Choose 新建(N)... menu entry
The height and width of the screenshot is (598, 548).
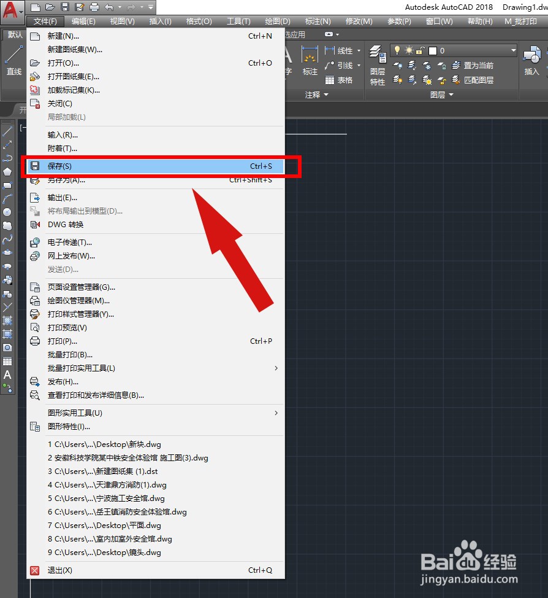(x=155, y=36)
